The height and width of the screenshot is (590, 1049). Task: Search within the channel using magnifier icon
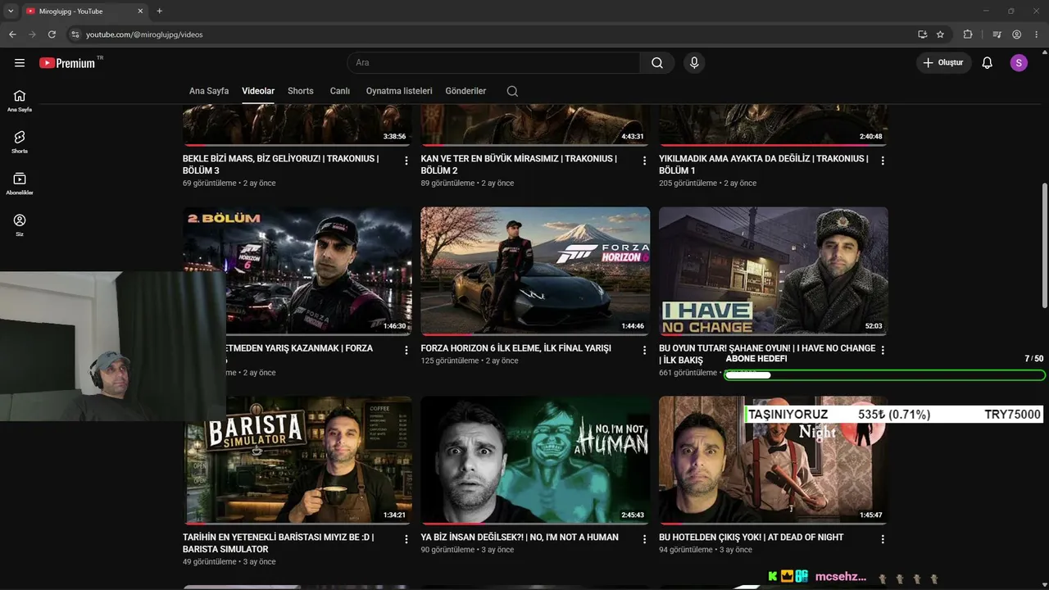click(512, 91)
